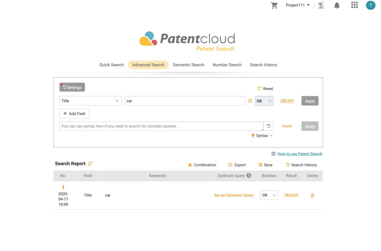381x251 pixels.
Task: Click the info icon beside How to use
Action: tap(273, 154)
